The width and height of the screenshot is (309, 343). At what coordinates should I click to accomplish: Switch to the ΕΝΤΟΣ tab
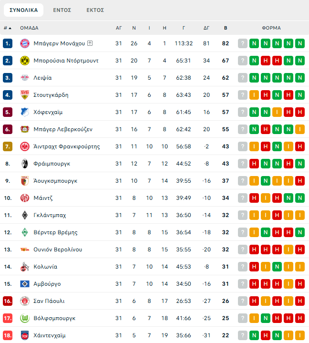(62, 10)
